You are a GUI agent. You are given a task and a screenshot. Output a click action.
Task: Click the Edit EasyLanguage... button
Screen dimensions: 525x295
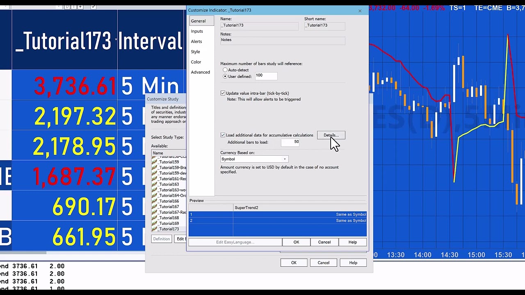point(235,242)
